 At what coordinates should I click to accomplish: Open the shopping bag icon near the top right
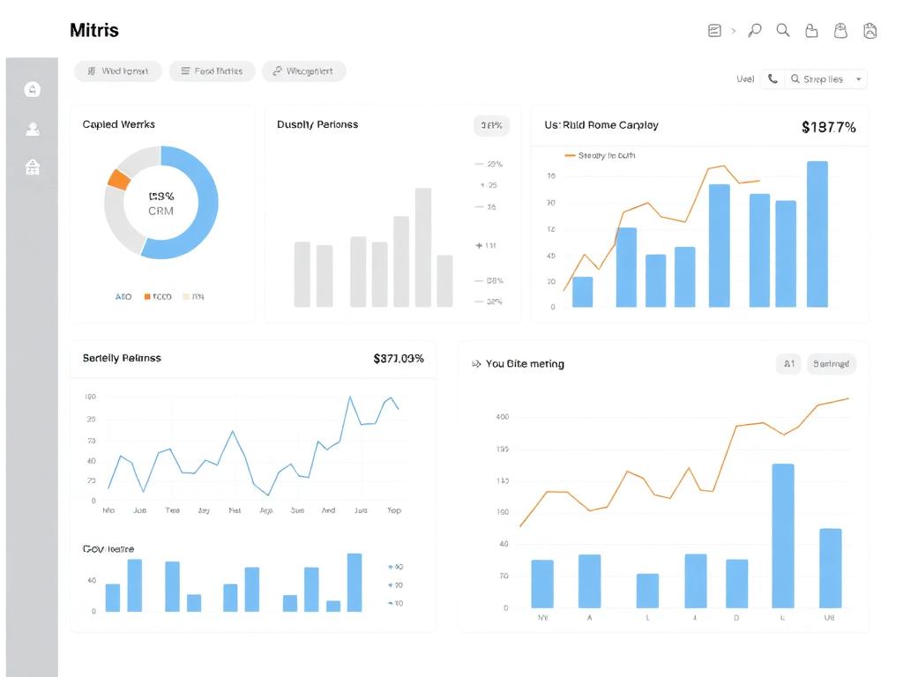coord(840,30)
